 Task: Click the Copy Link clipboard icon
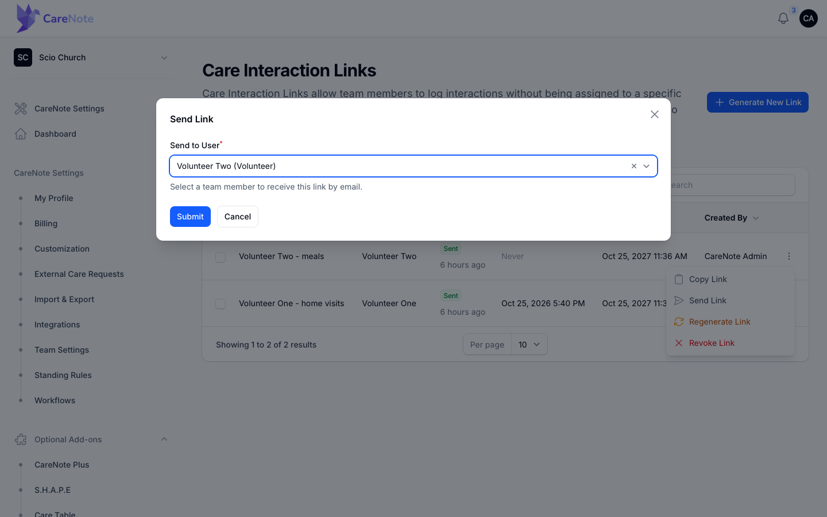679,279
